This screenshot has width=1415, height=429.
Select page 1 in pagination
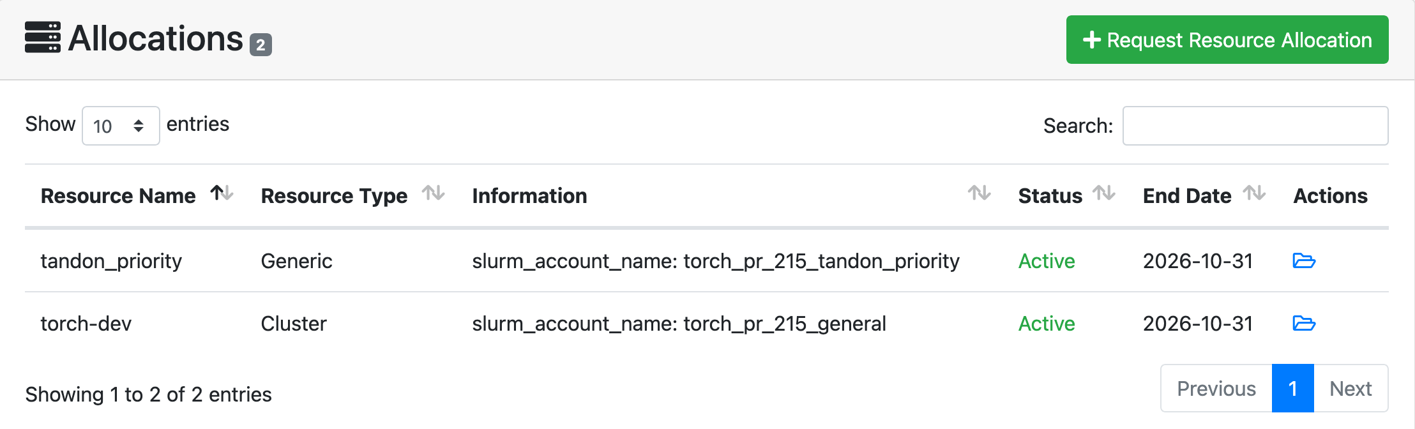[x=1292, y=389]
